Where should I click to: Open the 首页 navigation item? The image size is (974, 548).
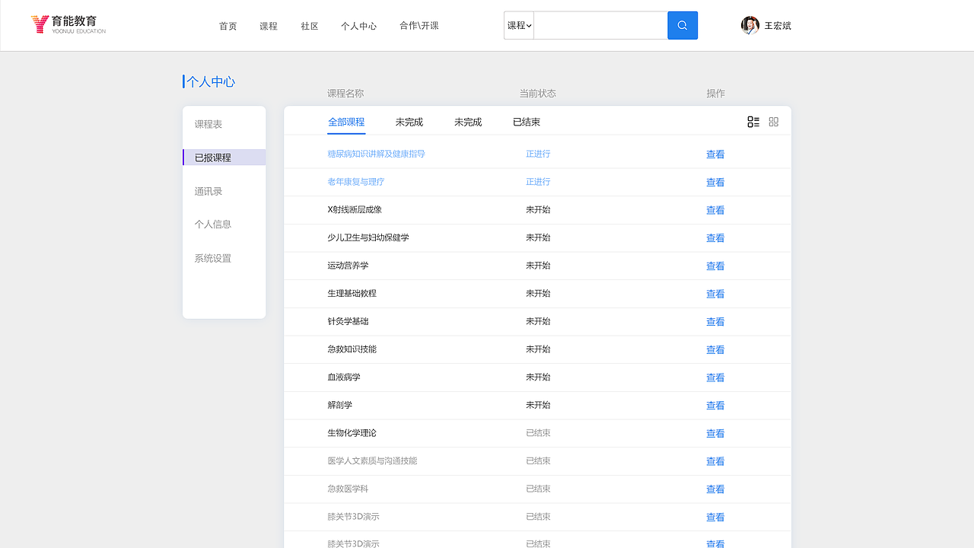pos(228,25)
